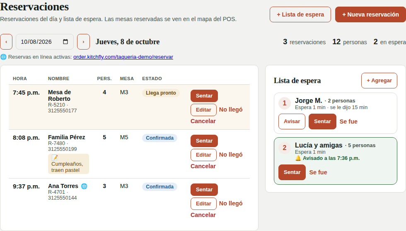406x231 pixels.
Task: Click M5 table cell
Action: pyautogui.click(x=124, y=138)
